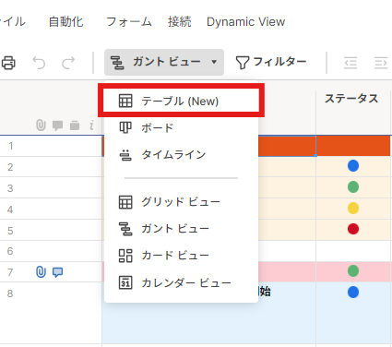Open the 自動化 menu
392x347 pixels.
point(66,22)
